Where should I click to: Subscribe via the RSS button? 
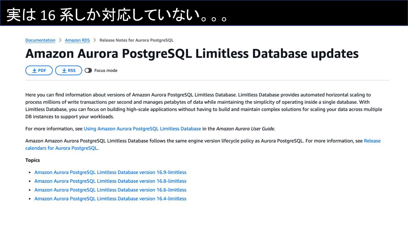click(x=69, y=70)
